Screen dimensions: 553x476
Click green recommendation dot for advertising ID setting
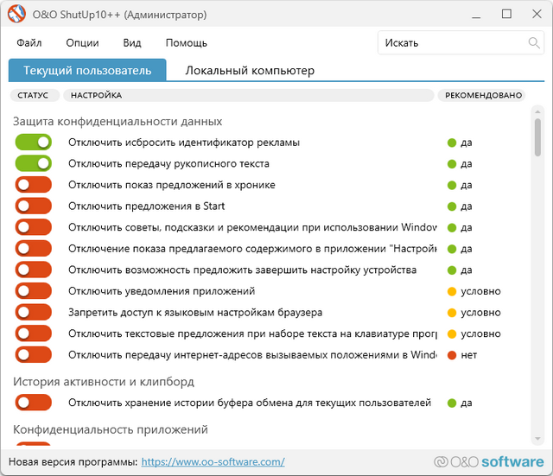coord(451,143)
